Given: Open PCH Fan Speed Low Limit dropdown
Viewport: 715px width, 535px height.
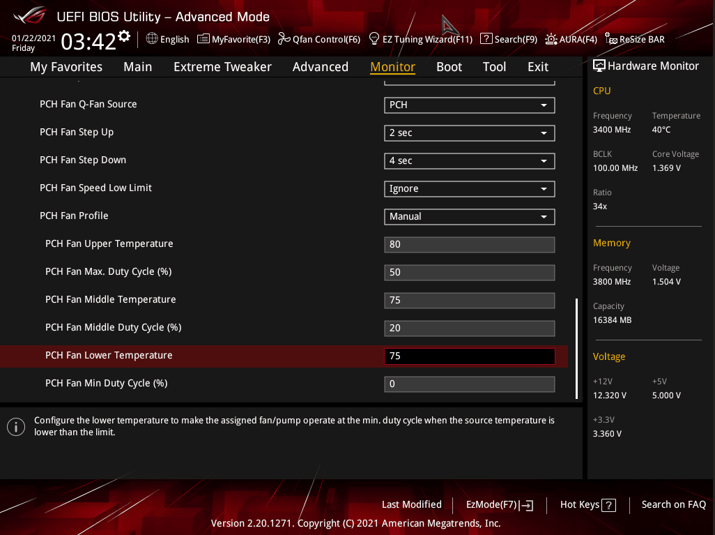Looking at the screenshot, I should pos(469,188).
